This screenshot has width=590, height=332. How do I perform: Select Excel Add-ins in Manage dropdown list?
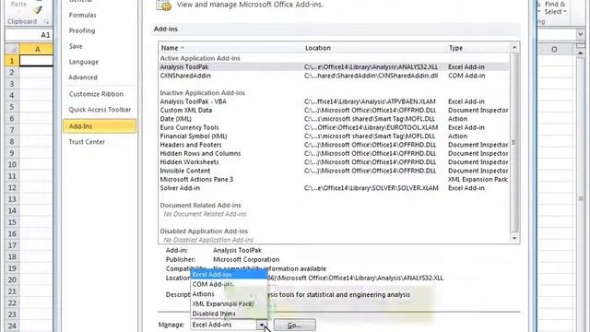coord(229,275)
